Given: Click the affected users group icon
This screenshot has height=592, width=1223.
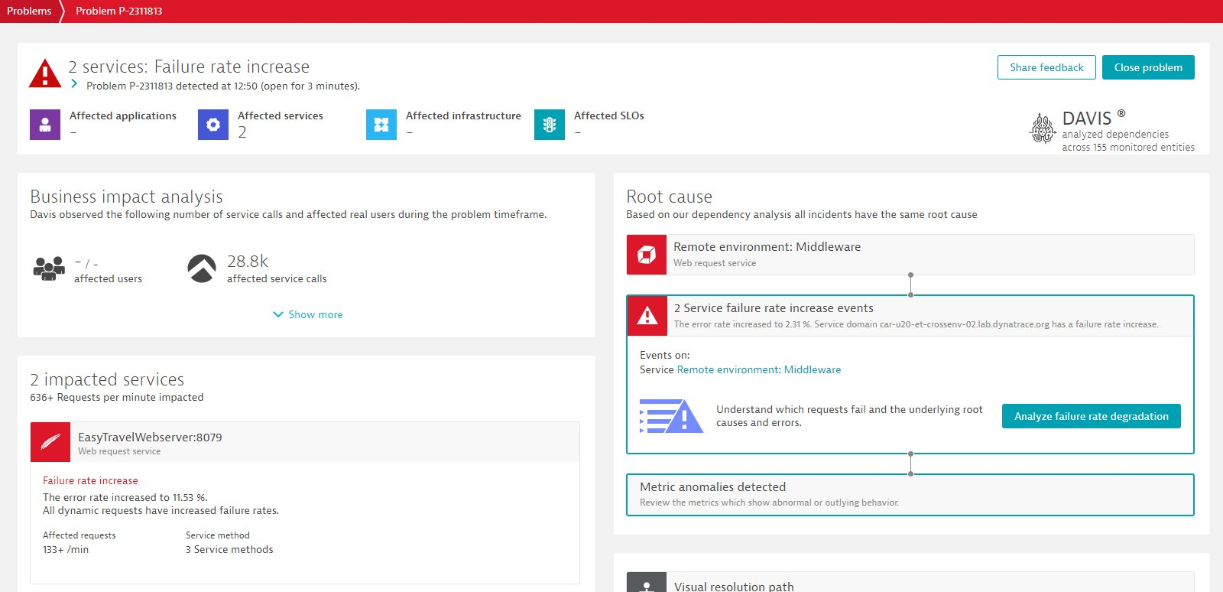Looking at the screenshot, I should click(49, 268).
